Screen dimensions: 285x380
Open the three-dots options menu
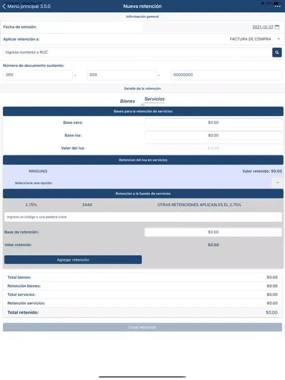click(277, 6)
